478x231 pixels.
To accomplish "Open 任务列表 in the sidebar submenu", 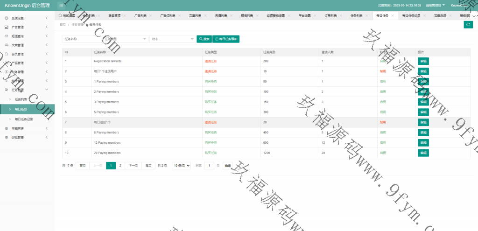I will [x=21, y=99].
